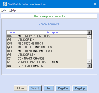Click the PageUp button
The height and width of the screenshot is (93, 99).
[x=80, y=88]
